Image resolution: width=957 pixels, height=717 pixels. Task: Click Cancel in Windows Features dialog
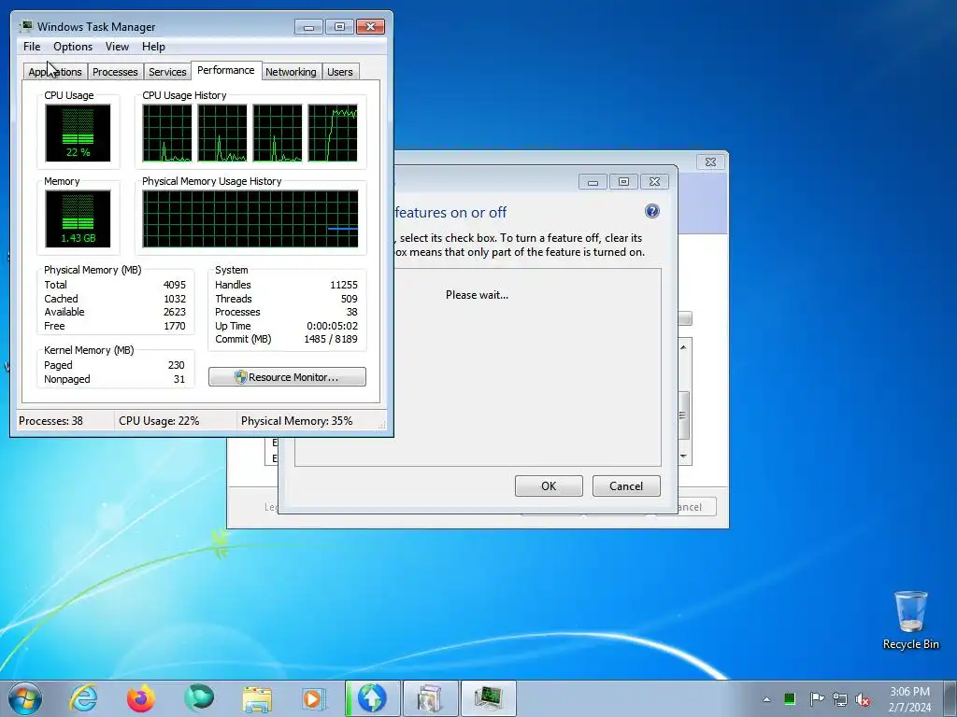[626, 485]
